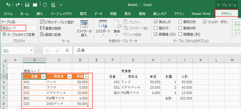The height and width of the screenshot is (109, 241).
Task: Open the ファイル menu tab
Action: pos(8,14)
